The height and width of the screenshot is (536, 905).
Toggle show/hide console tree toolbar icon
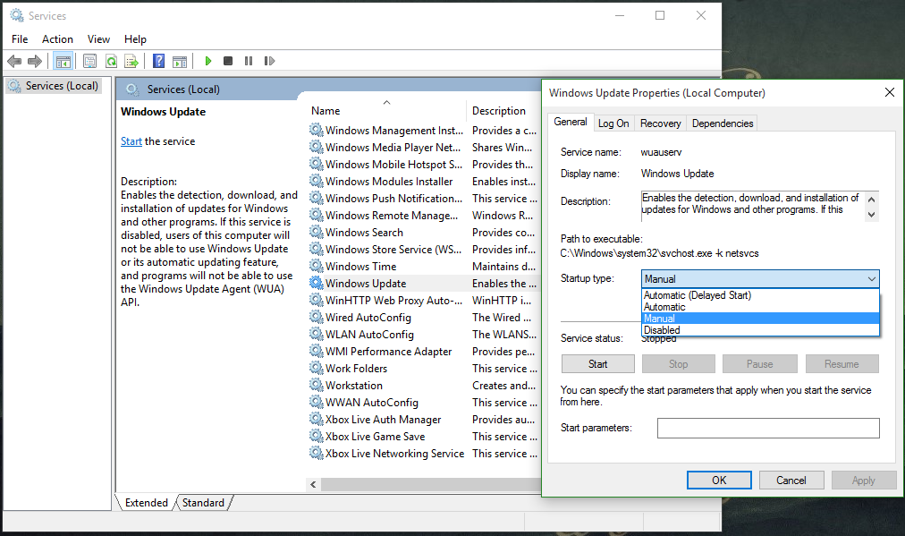coord(63,61)
